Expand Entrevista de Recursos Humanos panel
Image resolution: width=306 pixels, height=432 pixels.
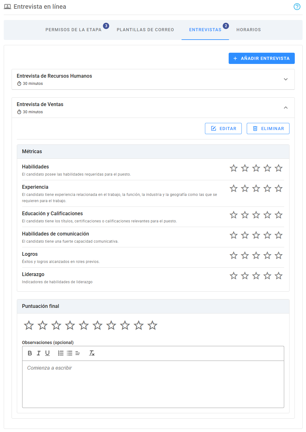[285, 79]
